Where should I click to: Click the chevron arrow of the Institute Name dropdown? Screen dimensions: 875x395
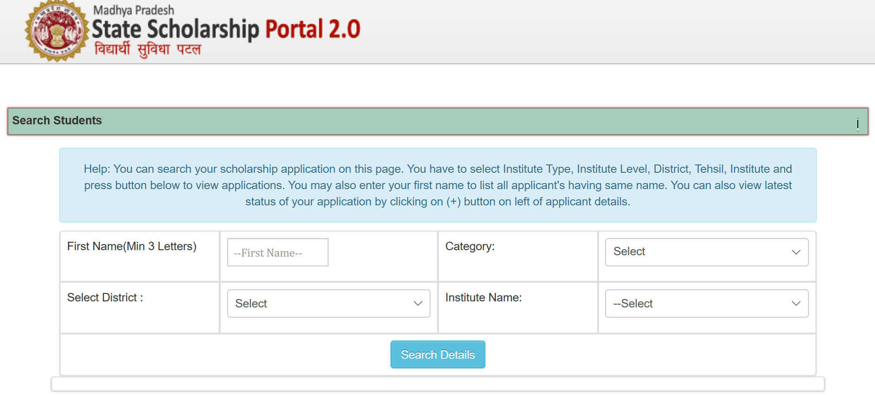click(796, 304)
